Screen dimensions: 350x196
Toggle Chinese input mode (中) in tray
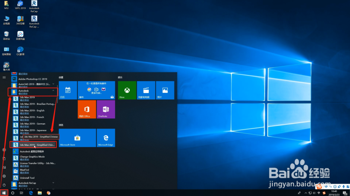[x=319, y=193]
